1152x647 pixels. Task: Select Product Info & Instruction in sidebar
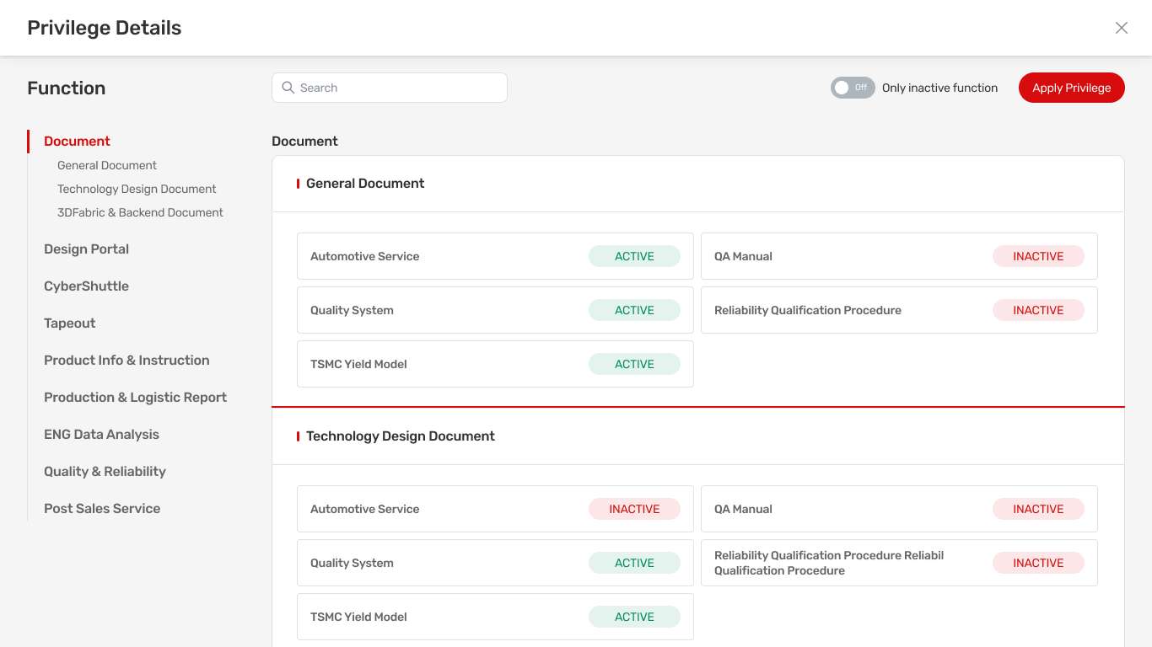[127, 361]
